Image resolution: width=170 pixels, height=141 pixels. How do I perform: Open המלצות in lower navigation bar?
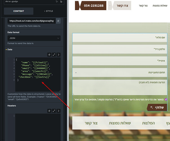[x=148, y=123]
